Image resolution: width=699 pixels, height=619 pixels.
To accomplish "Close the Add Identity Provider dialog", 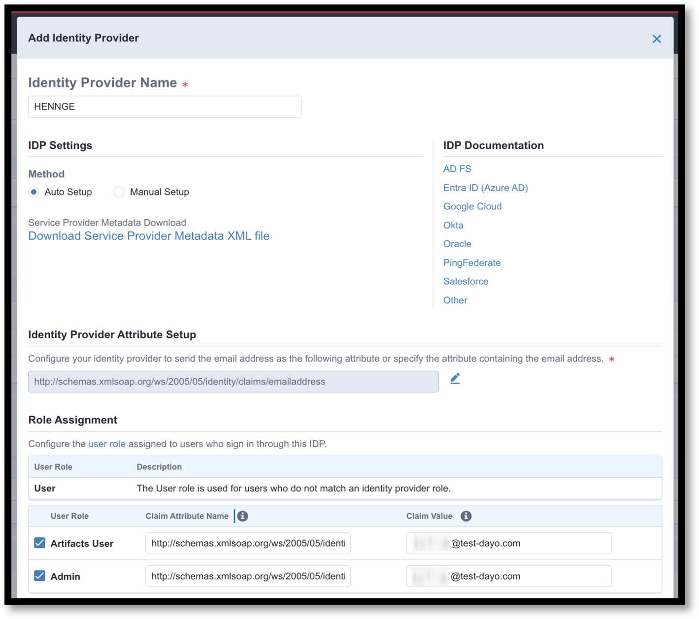I will tap(656, 39).
